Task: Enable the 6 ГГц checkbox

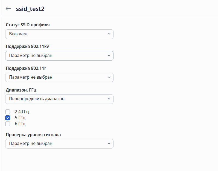Action: click(8, 124)
